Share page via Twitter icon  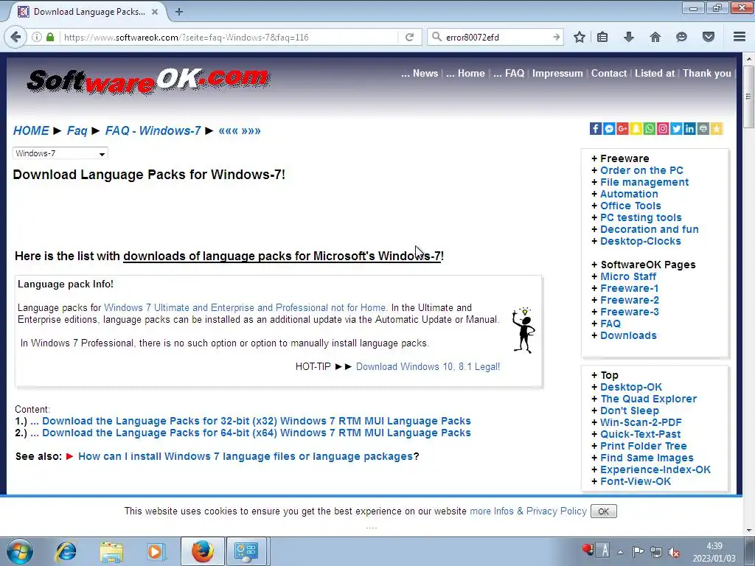point(677,128)
